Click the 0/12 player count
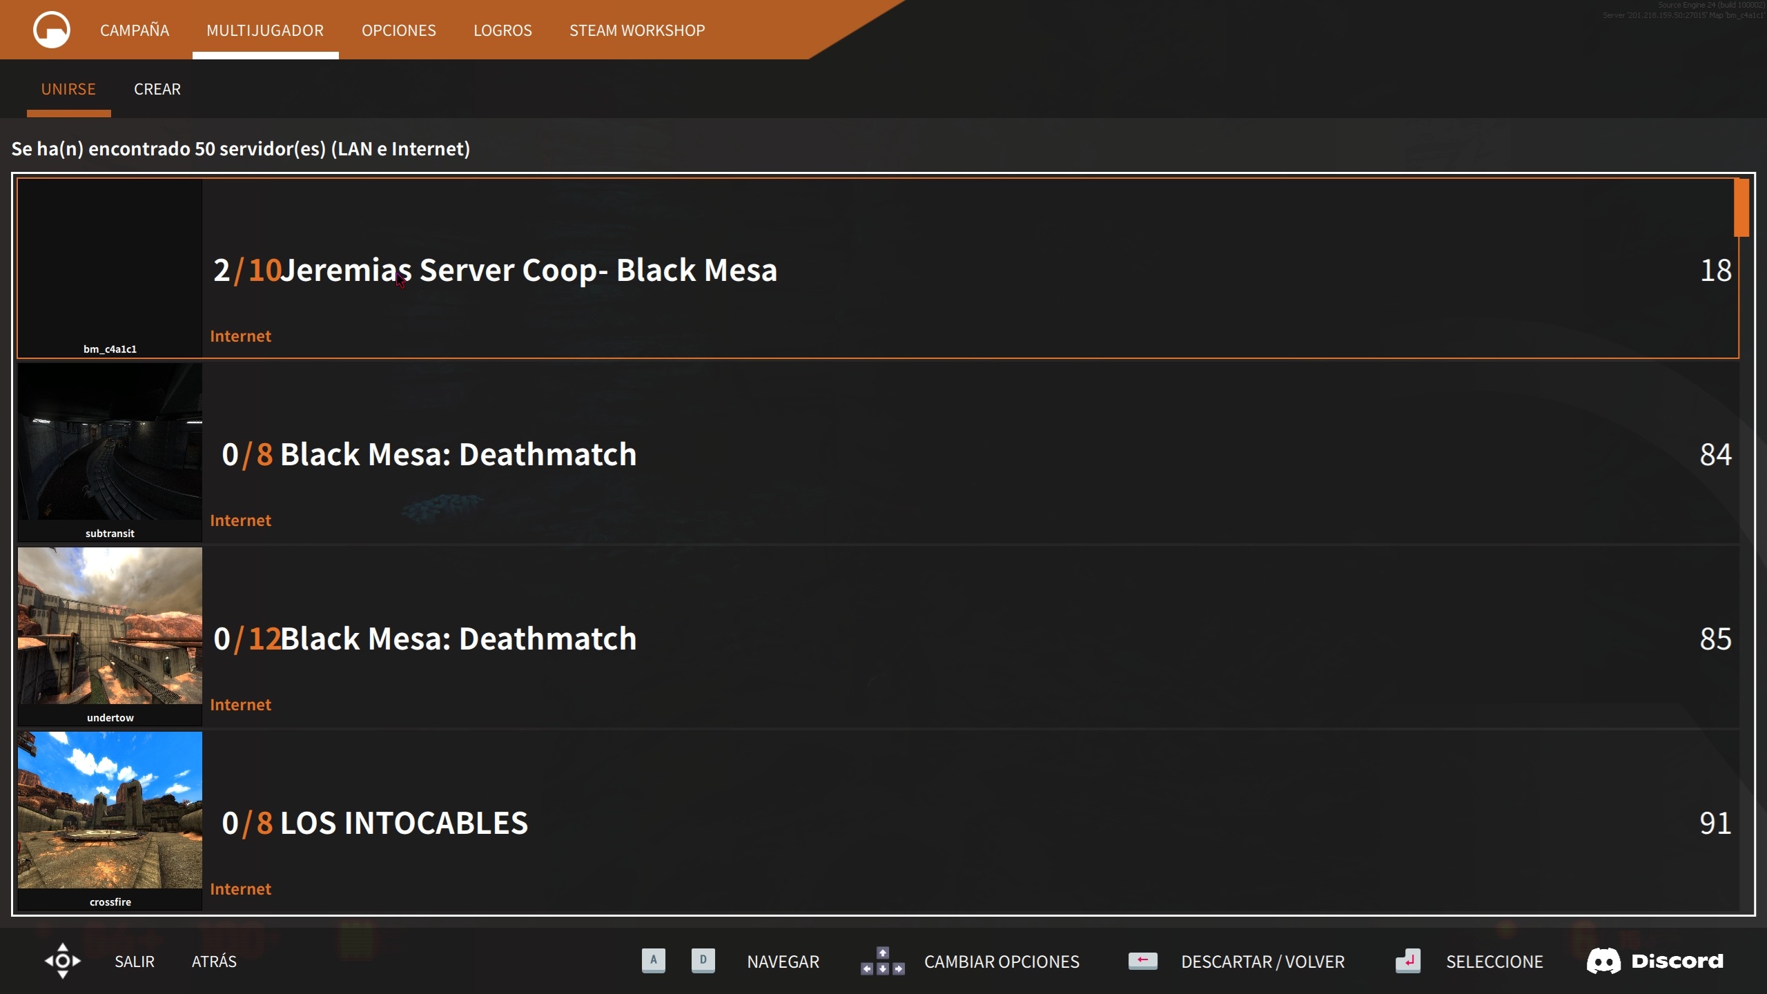Viewport: 1767px width, 994px height. 247,639
